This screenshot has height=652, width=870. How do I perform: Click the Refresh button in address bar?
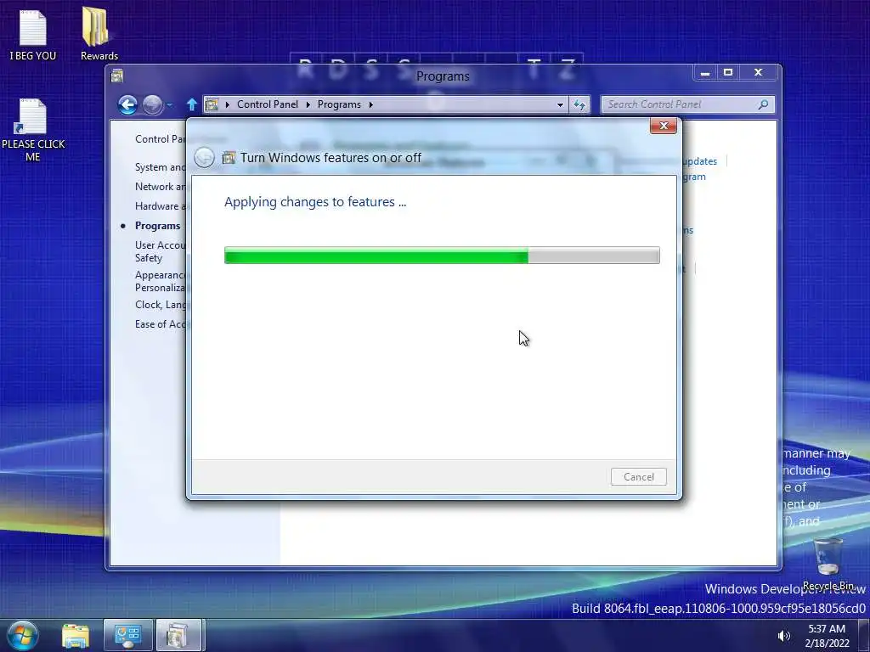579,104
